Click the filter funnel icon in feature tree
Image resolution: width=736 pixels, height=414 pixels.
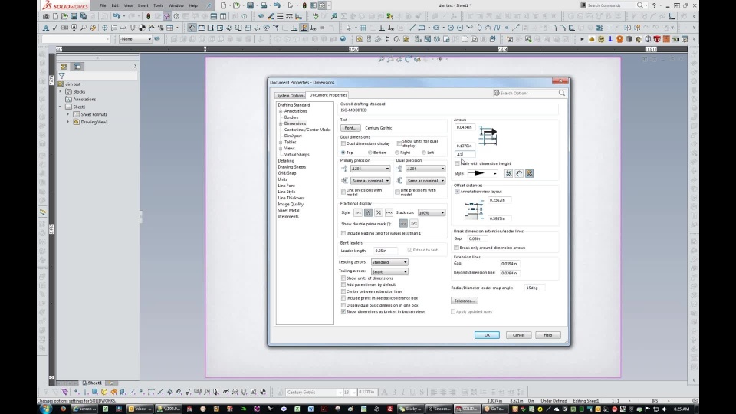point(61,76)
